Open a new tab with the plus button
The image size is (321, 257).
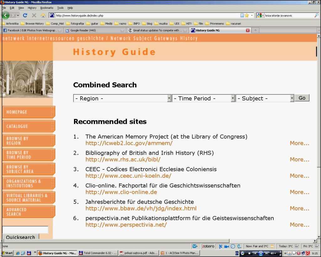pos(255,30)
